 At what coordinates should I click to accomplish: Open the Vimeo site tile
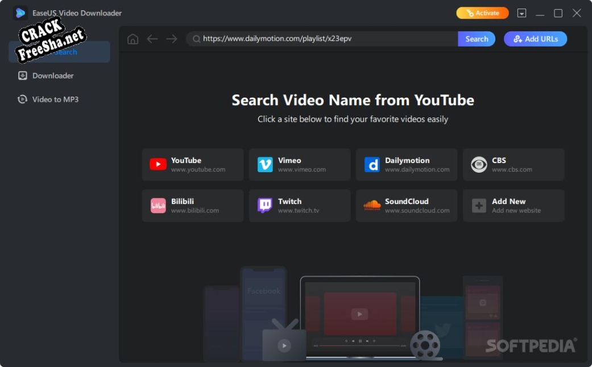[300, 165]
